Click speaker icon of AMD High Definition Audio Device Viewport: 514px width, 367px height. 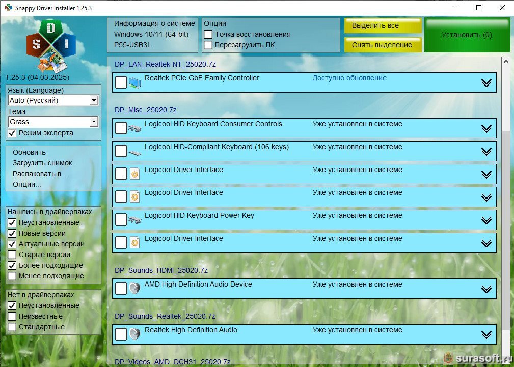(134, 288)
